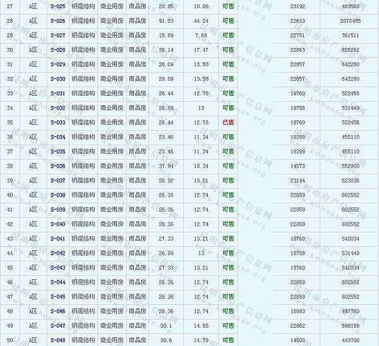Select the total price cell 2072485
This screenshot has width=379, height=346.
[349, 21]
